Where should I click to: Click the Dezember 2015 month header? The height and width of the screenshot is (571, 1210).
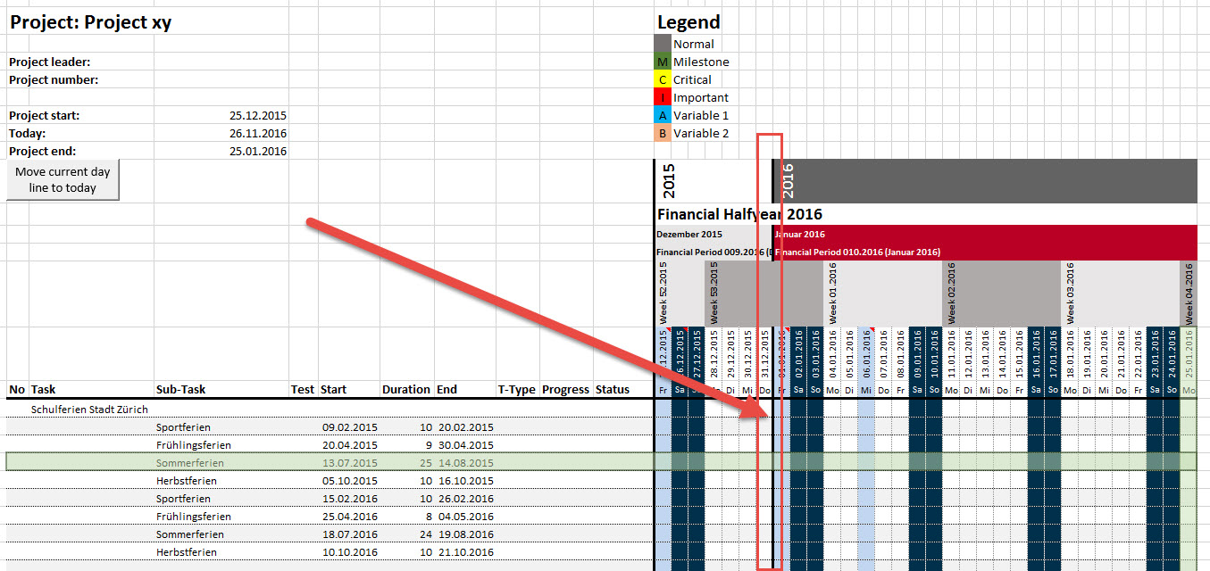coord(689,234)
